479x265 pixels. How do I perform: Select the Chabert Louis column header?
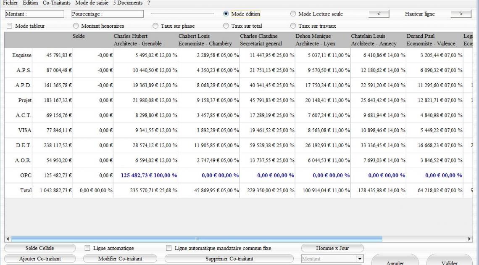tap(209, 40)
